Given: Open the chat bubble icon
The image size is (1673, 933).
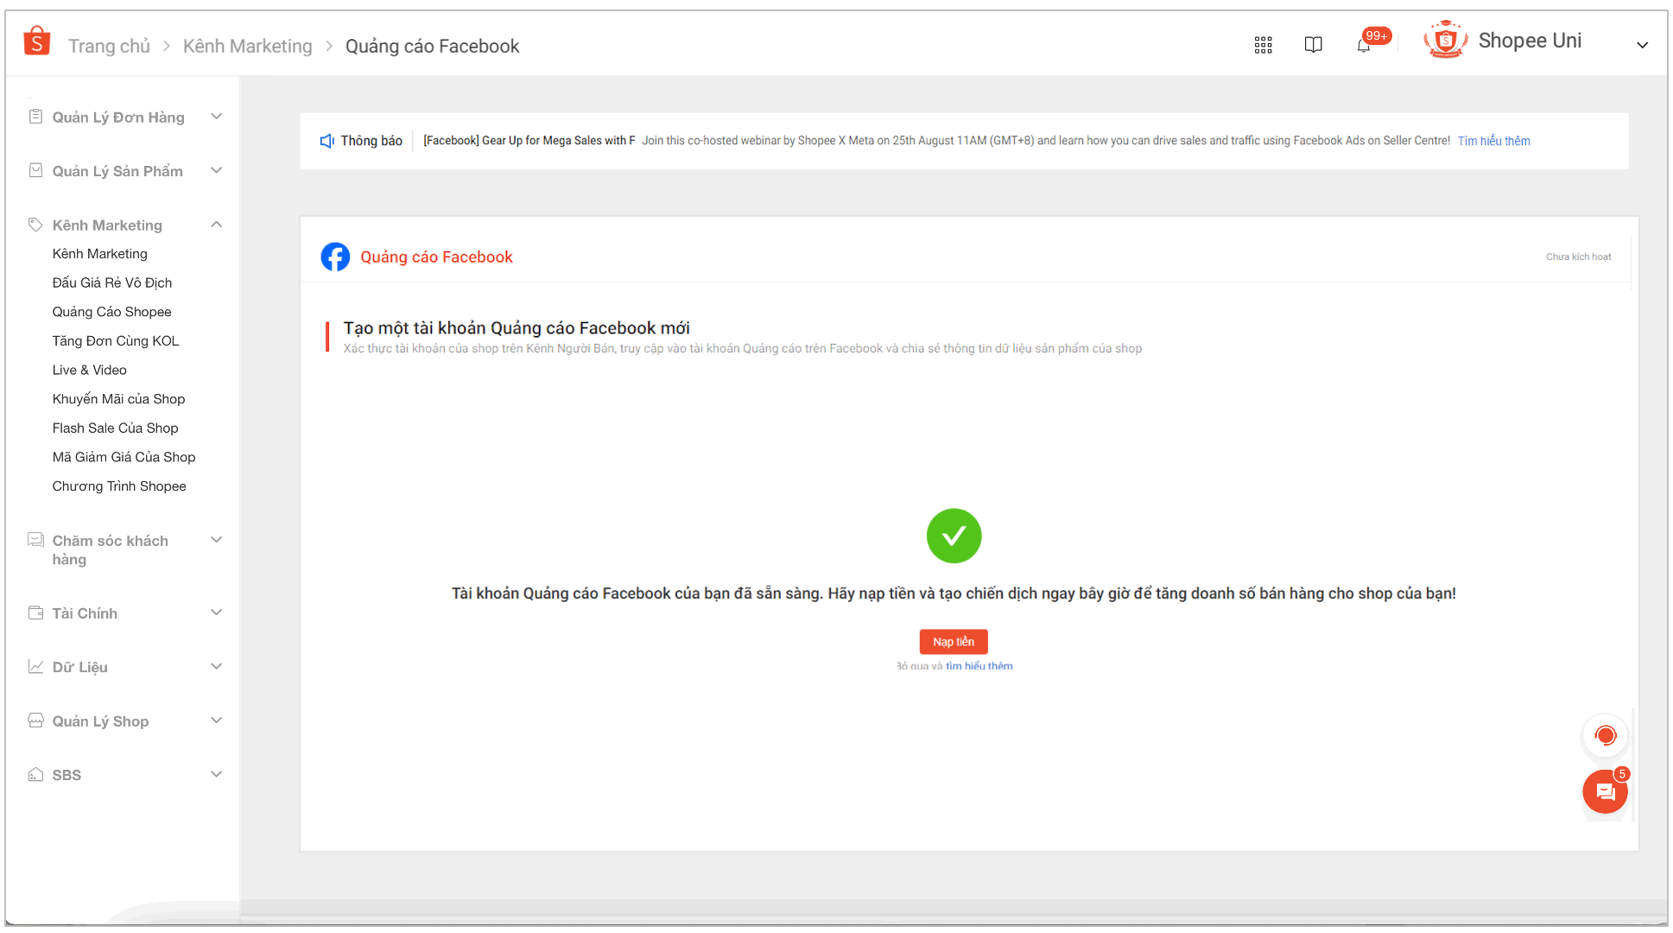Looking at the screenshot, I should (1605, 791).
